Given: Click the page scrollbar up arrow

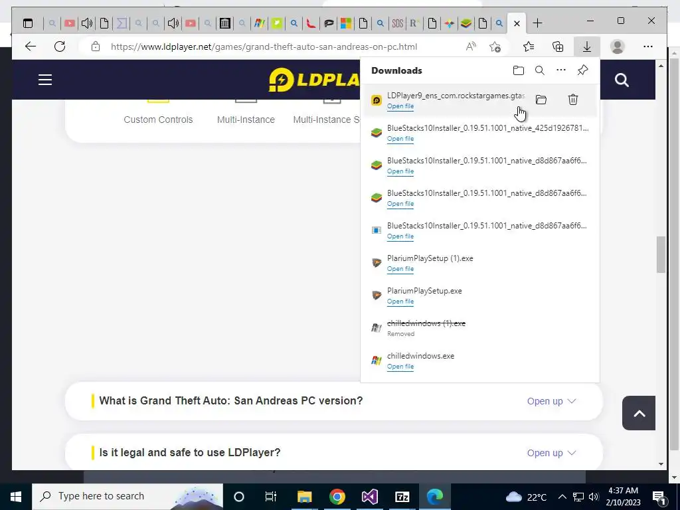Looking at the screenshot, I should (x=661, y=66).
